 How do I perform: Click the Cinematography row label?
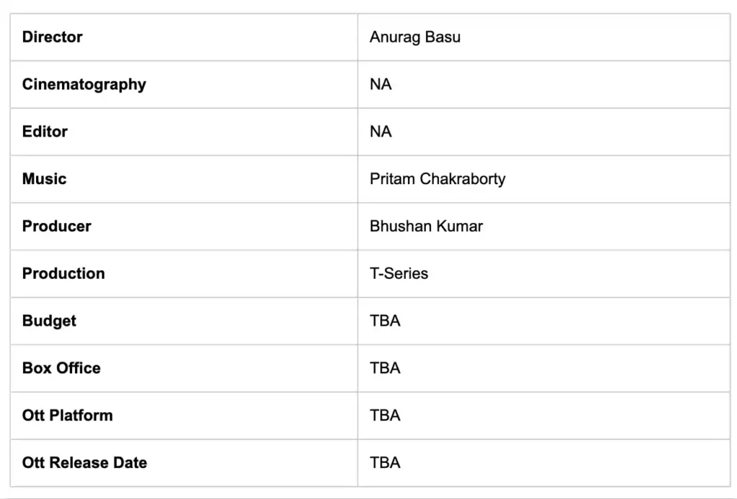[83, 84]
